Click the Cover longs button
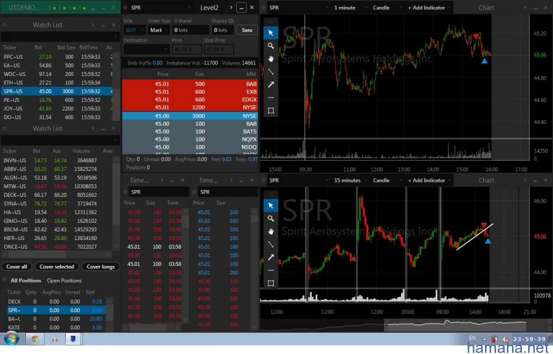The width and height of the screenshot is (553, 354). pyautogui.click(x=101, y=267)
